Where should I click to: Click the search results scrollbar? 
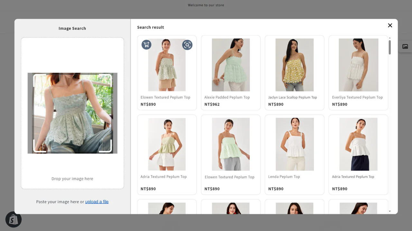[389, 47]
